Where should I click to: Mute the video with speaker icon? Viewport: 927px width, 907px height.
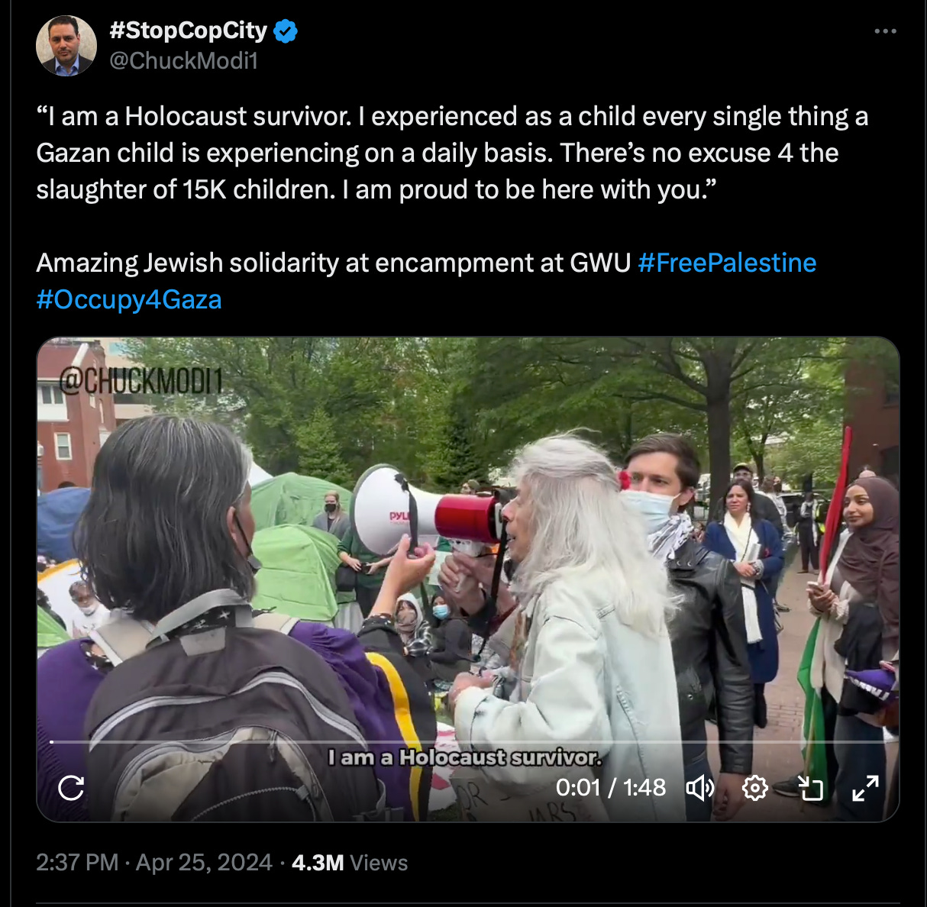[x=699, y=787]
